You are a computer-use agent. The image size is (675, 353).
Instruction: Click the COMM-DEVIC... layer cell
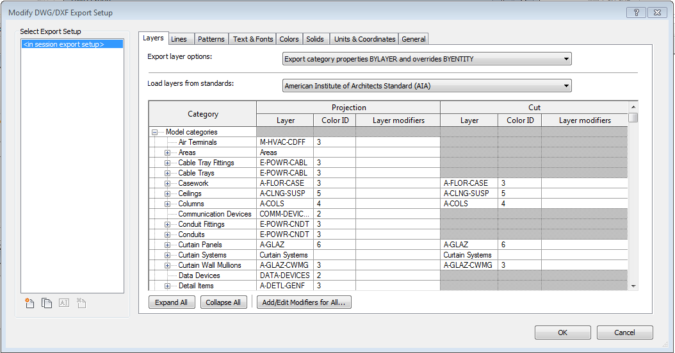285,214
